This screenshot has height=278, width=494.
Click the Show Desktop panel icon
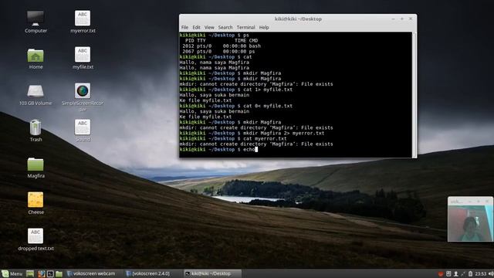pyautogui.click(x=30, y=273)
